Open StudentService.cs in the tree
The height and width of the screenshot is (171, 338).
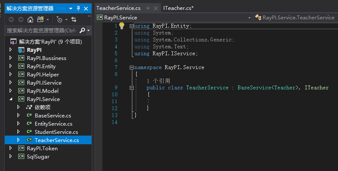coord(56,132)
